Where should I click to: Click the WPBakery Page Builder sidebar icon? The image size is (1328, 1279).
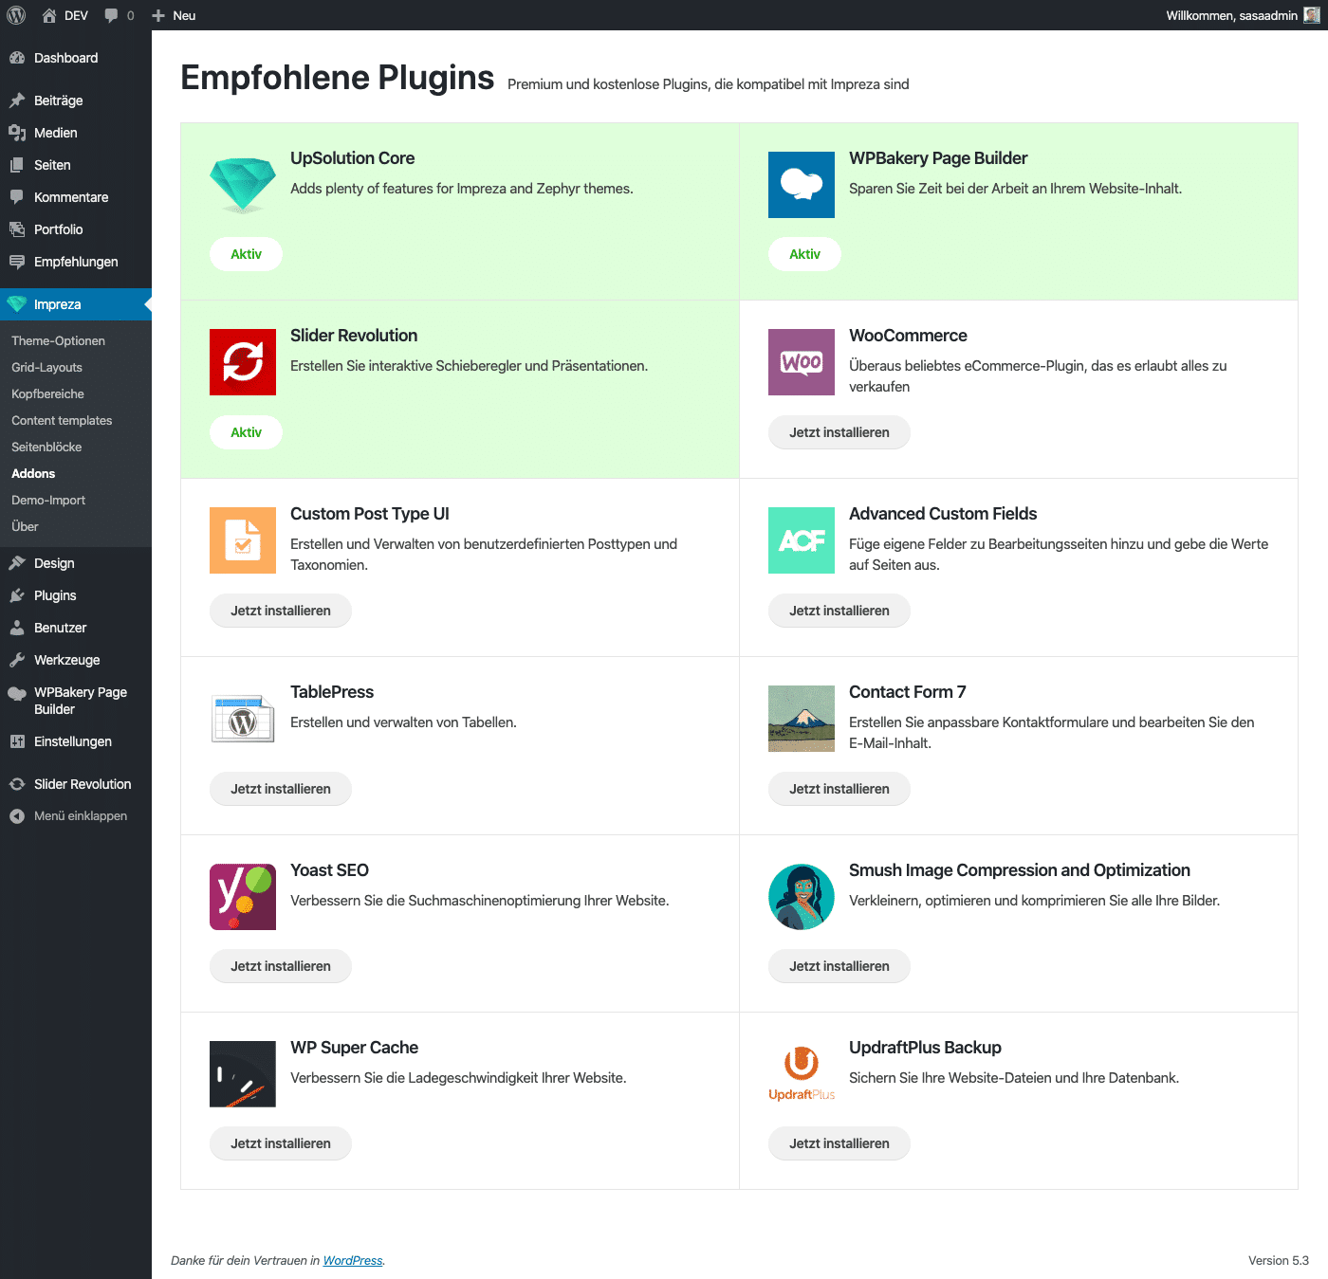pos(17,693)
